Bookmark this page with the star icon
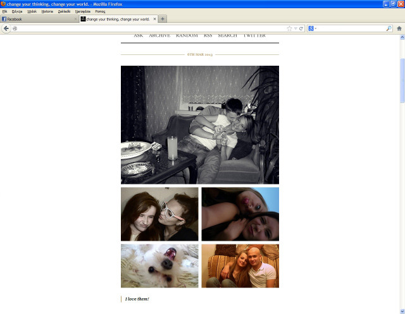Image resolution: width=405 pixels, height=314 pixels. click(289, 28)
